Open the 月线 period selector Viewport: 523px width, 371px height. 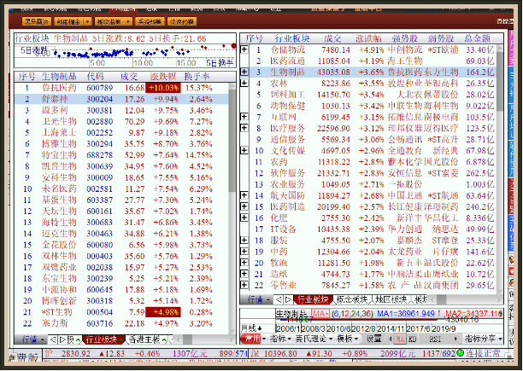(x=251, y=328)
